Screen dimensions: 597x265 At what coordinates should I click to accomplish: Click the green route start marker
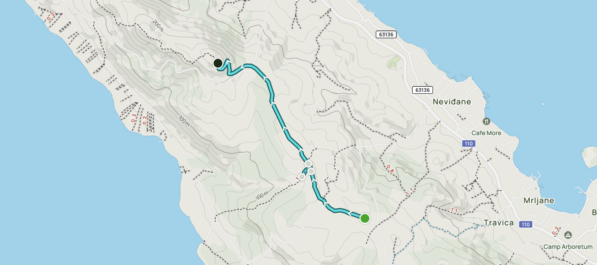tap(365, 218)
